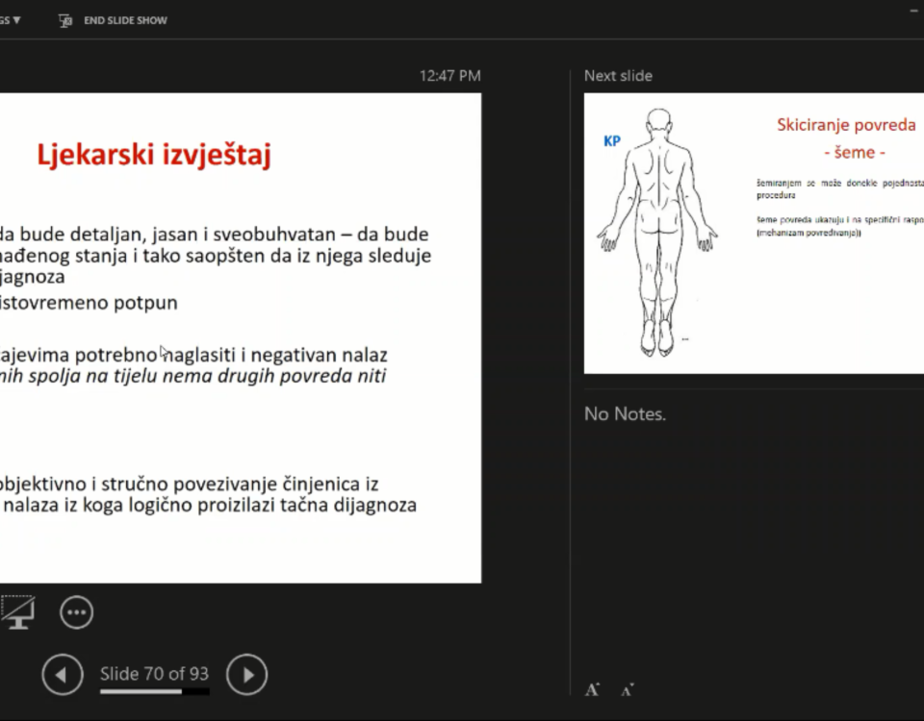Click the line ending 'tačna dijagnoza'
Viewport: 924px width, 721px height.
pos(209,505)
